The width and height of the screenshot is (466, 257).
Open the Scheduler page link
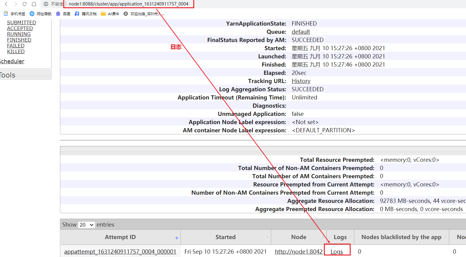pos(12,61)
